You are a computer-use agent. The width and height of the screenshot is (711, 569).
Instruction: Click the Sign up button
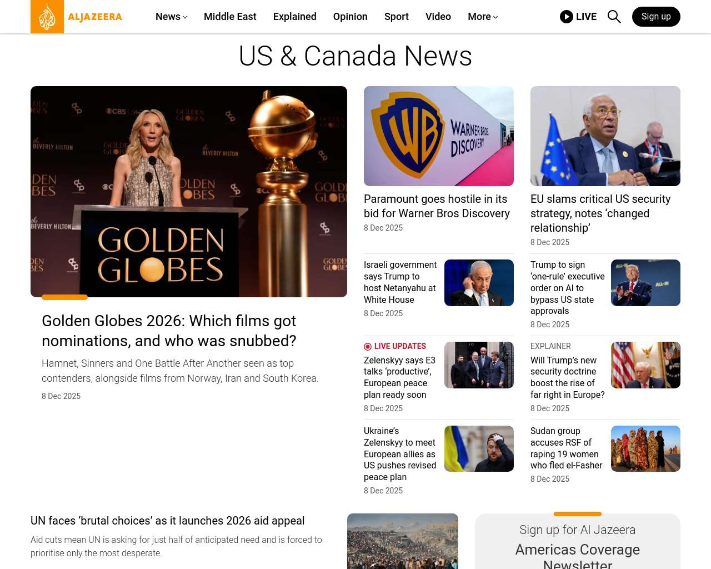coord(656,17)
